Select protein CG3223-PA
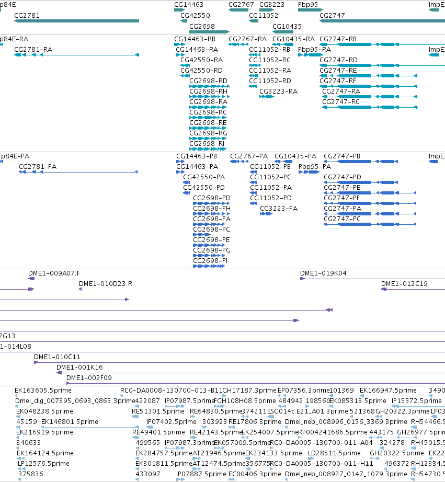This screenshot has height=482, width=445. 279,209
